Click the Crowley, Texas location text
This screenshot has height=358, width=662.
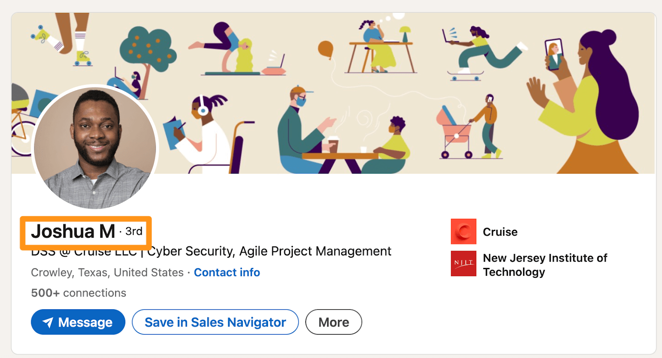pyautogui.click(x=107, y=272)
